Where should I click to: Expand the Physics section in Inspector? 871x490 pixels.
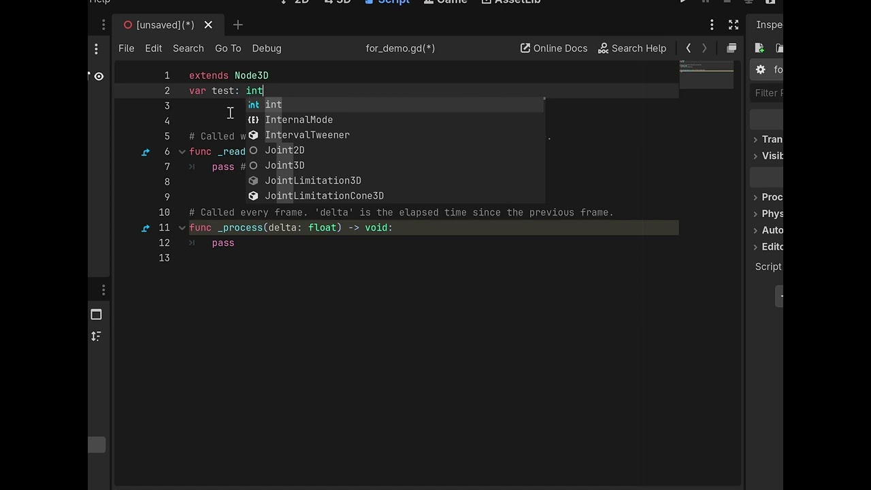point(769,214)
